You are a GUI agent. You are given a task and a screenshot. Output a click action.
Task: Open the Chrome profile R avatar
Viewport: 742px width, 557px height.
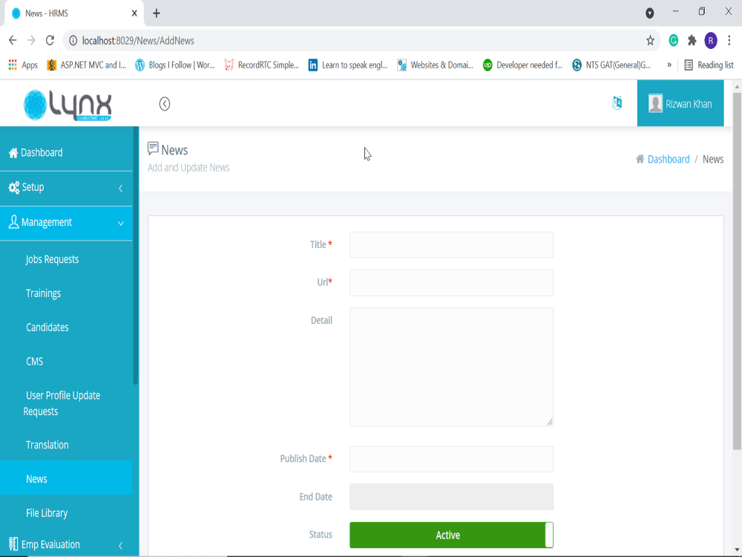(x=711, y=41)
